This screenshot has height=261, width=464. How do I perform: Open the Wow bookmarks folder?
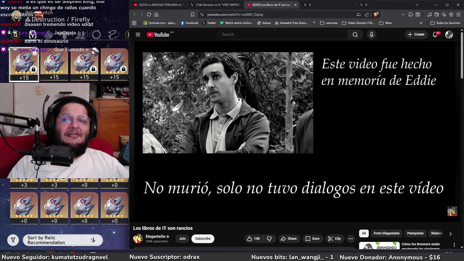pos(385,23)
